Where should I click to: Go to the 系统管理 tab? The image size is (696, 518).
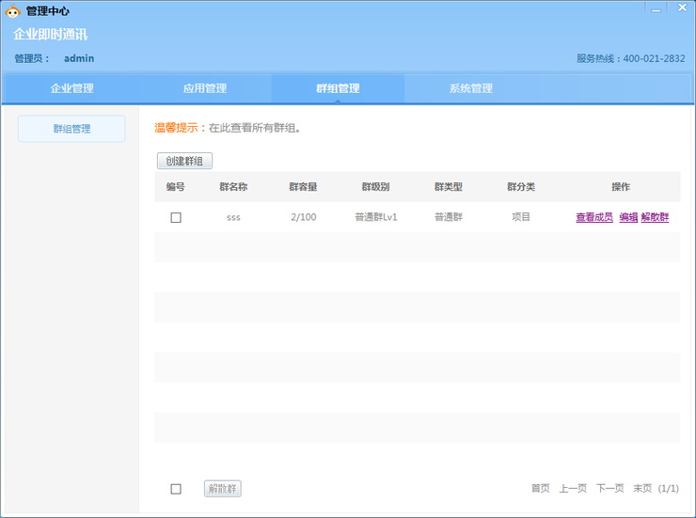(x=470, y=88)
